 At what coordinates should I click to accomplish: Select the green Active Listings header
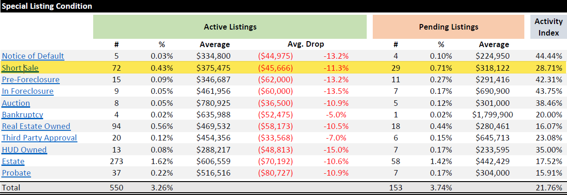[x=230, y=27]
